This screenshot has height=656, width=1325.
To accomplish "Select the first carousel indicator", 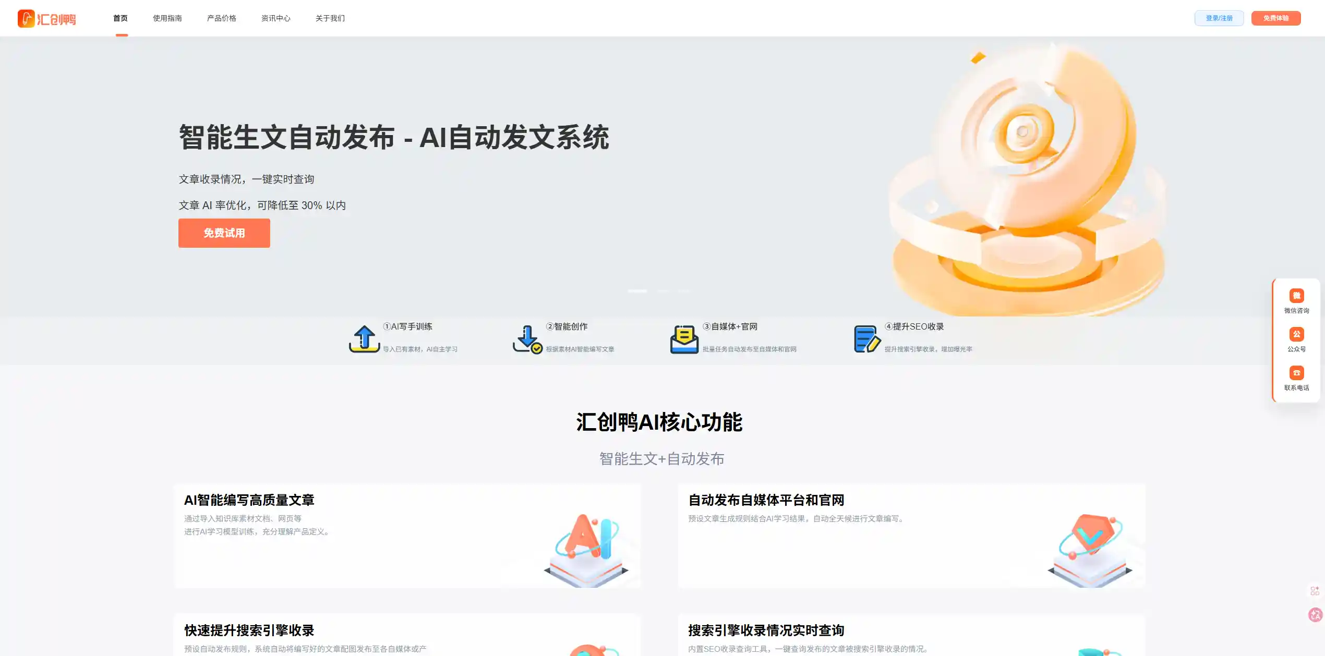I will [637, 291].
